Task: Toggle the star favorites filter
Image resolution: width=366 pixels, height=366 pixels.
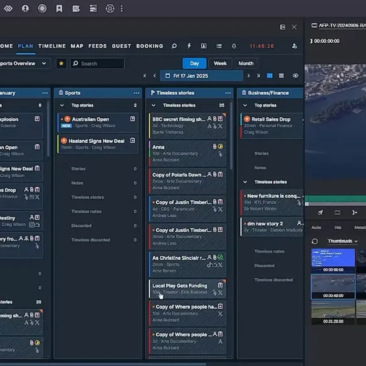Action: coord(61,63)
